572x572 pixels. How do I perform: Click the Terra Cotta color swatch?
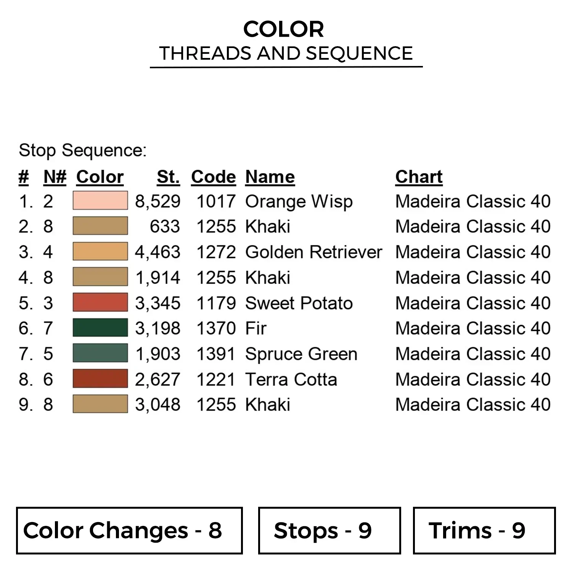click(100, 379)
